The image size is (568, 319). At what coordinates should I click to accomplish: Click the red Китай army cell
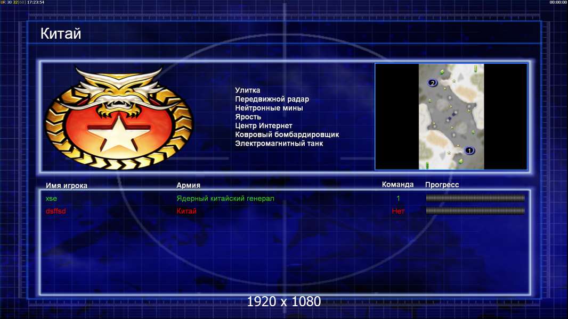[186, 211]
